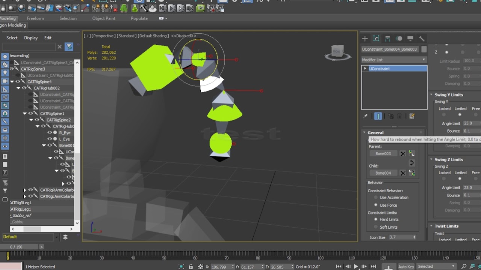Clear the Child Bone004 with X icon
Viewport: 481px width, 270px height.
point(403,173)
